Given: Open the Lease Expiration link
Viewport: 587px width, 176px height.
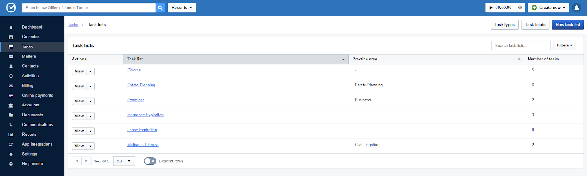Looking at the screenshot, I should point(142,130).
